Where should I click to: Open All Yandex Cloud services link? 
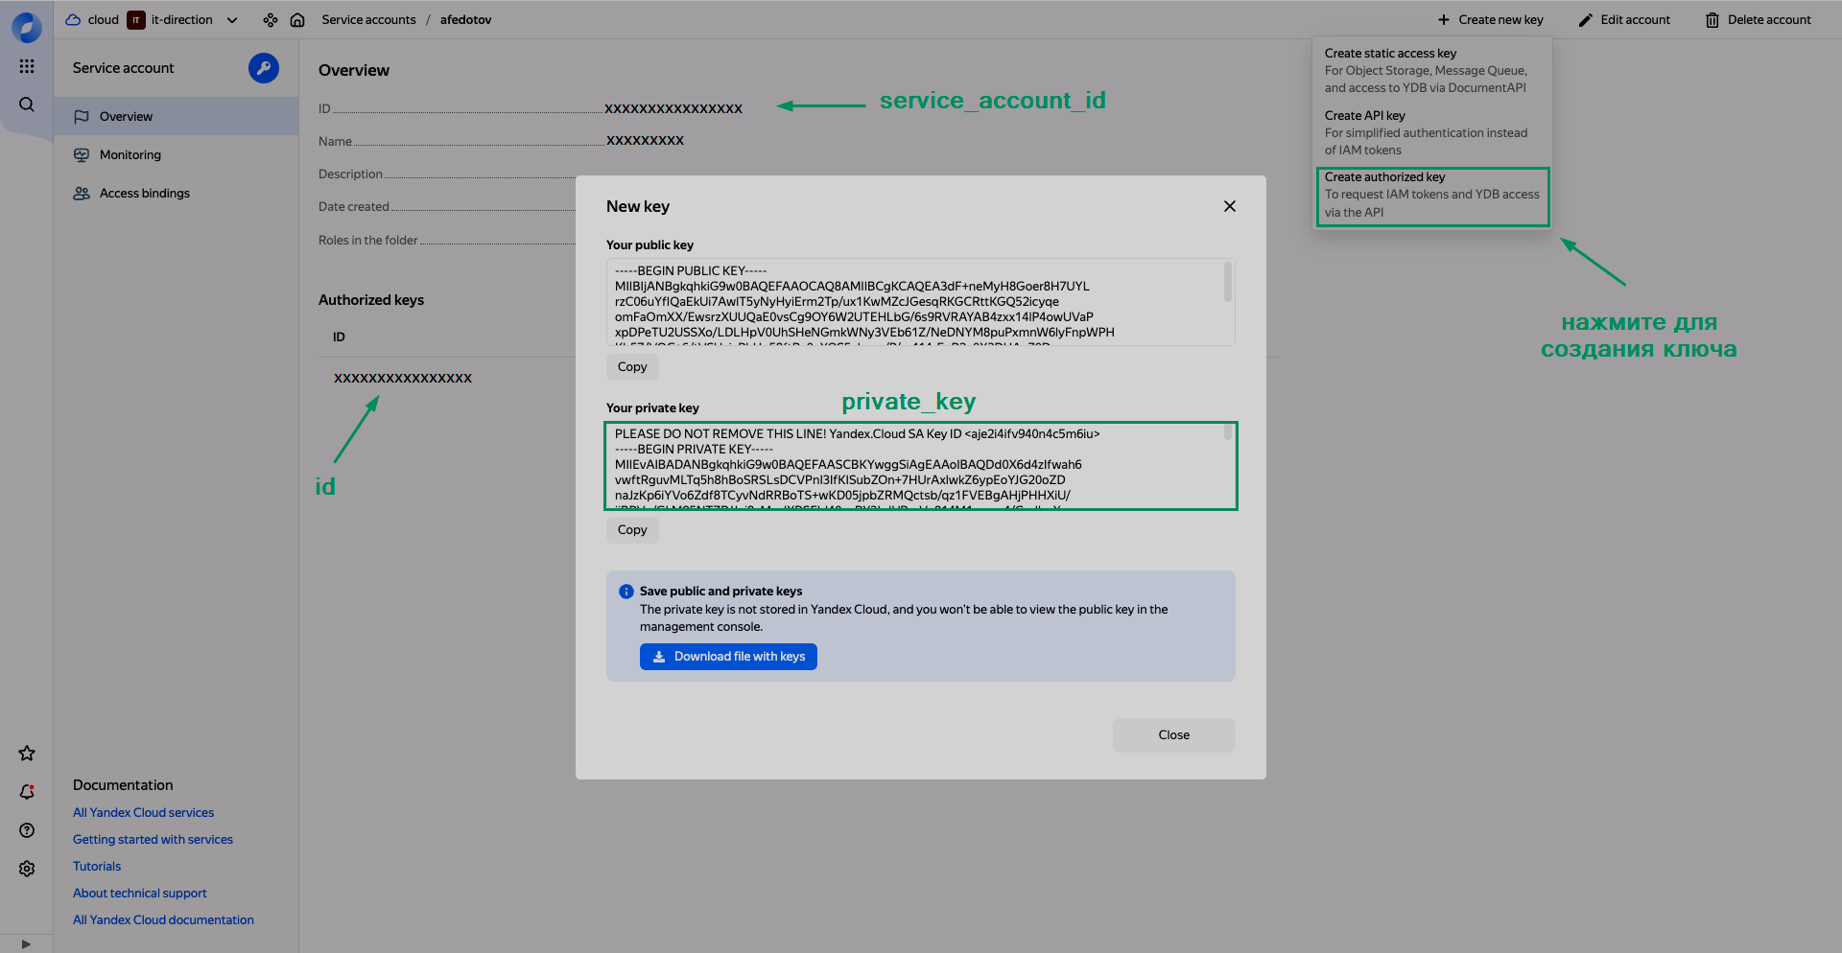[x=144, y=812]
